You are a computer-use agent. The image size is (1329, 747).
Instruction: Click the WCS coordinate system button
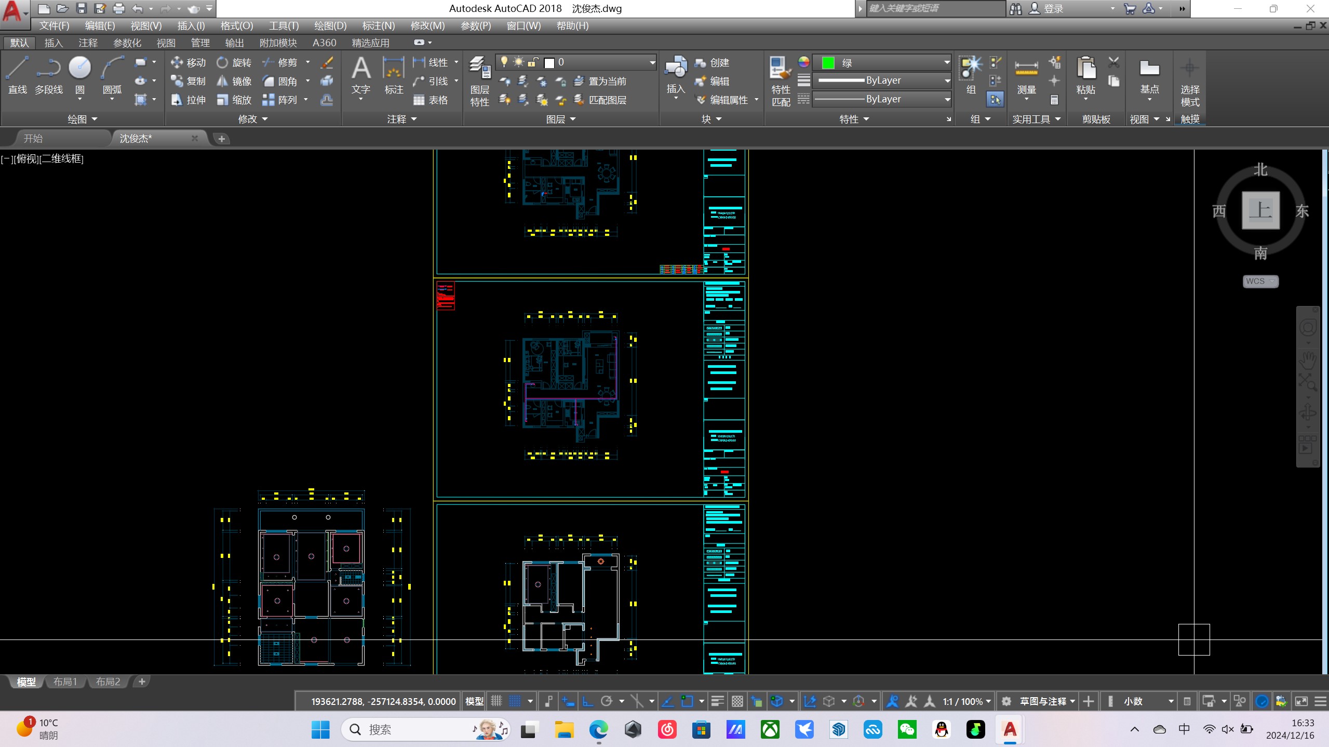click(x=1259, y=281)
